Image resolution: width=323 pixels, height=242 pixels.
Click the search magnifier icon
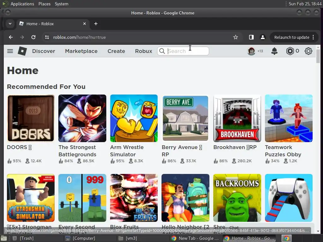click(162, 51)
